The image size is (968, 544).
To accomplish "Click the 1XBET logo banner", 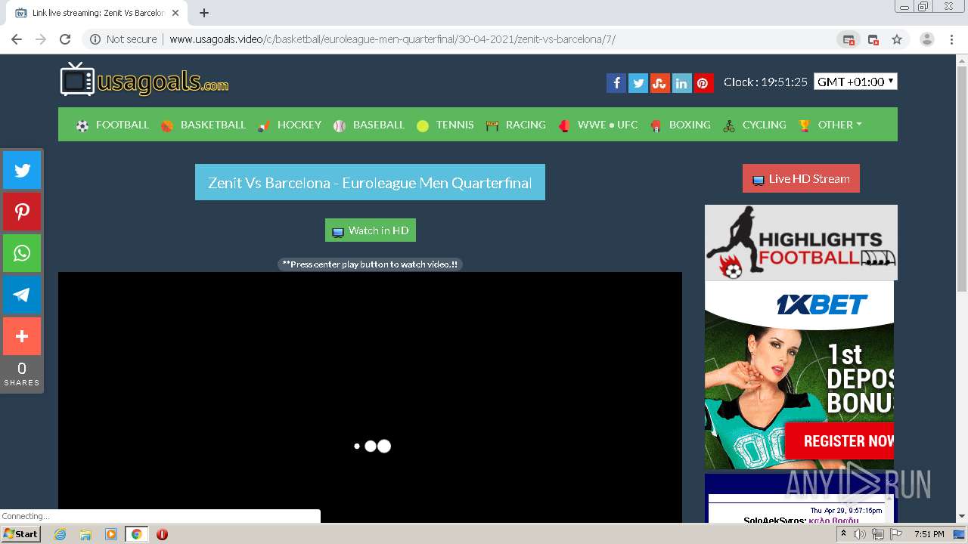I will pyautogui.click(x=821, y=304).
